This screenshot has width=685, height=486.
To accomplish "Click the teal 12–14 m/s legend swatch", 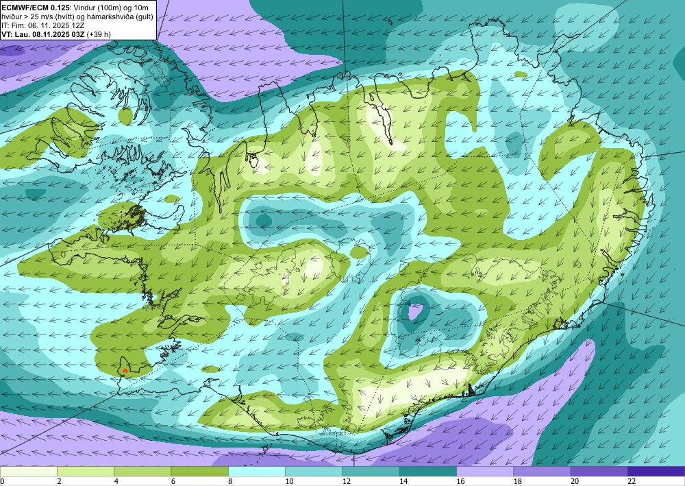I will click(x=371, y=472).
